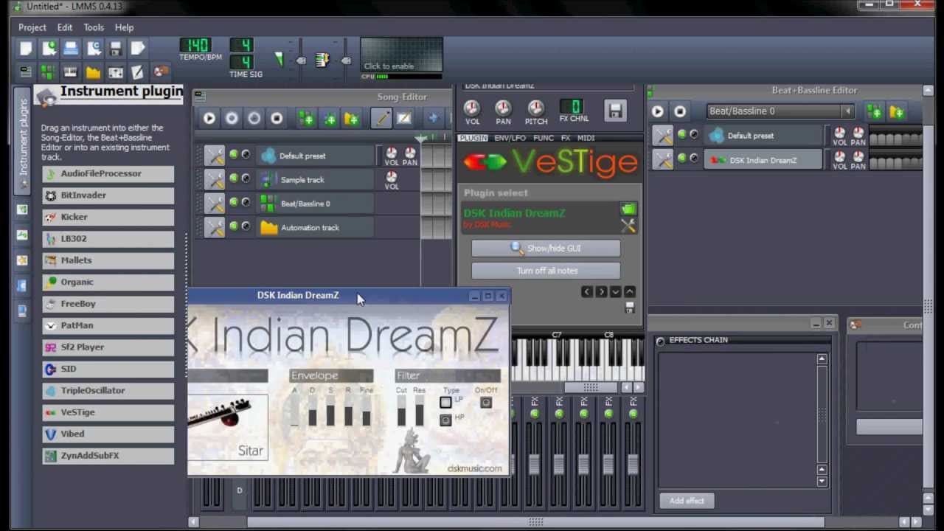The width and height of the screenshot is (944, 531).
Task: Open the automation editor folder toolbar icon
Action: coord(93,72)
